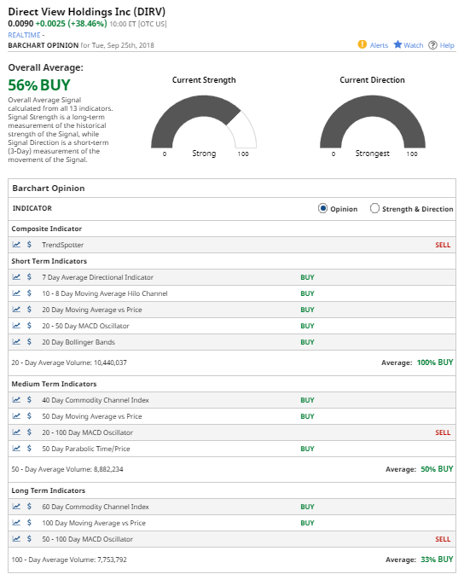Open chart icon for 40 Day Commodity Channel Index
The width and height of the screenshot is (464, 580).
tap(16, 400)
